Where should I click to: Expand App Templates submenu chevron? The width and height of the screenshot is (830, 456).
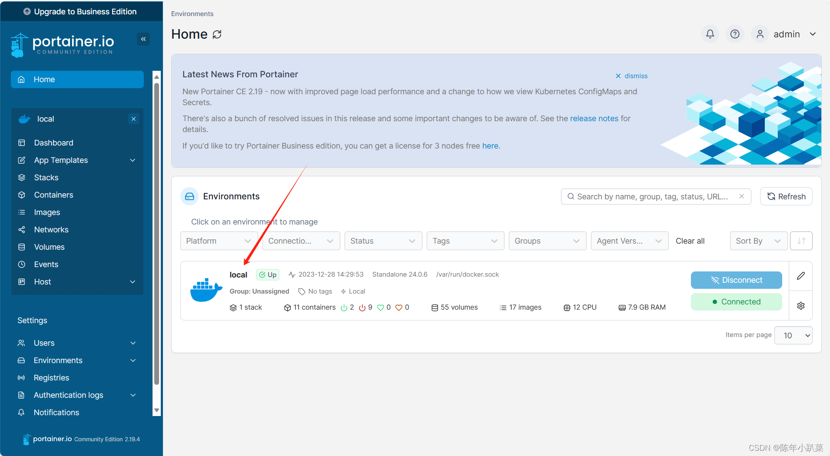[133, 160]
